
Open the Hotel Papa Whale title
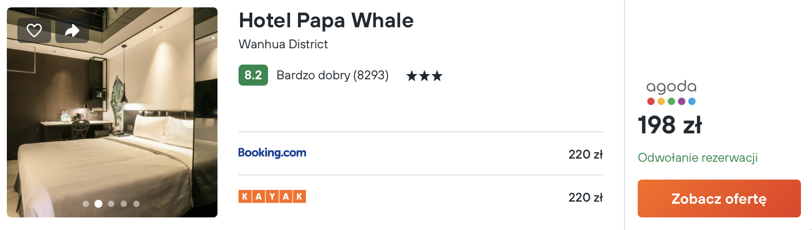[x=326, y=20]
